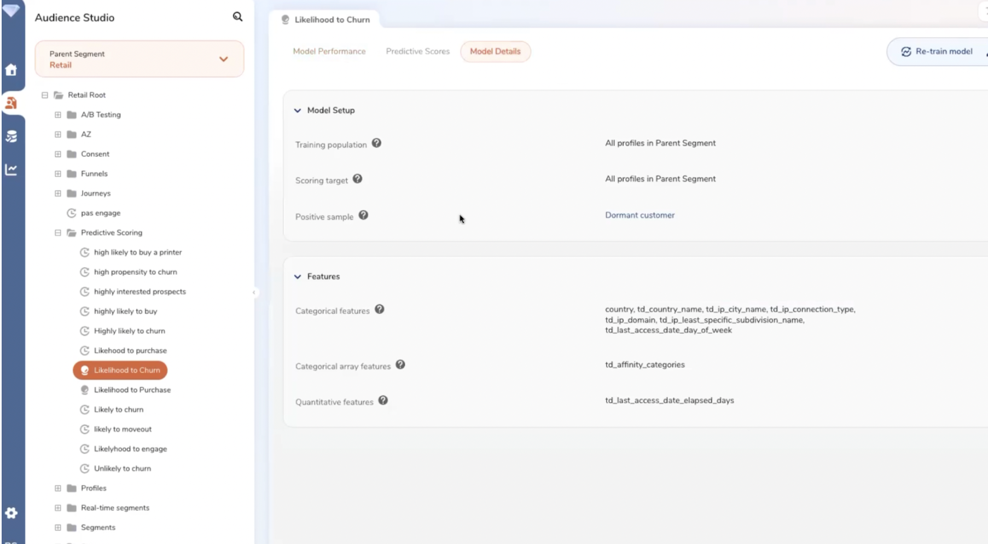
Task: Collapse the Predictive Scoring folder
Action: [58, 233]
